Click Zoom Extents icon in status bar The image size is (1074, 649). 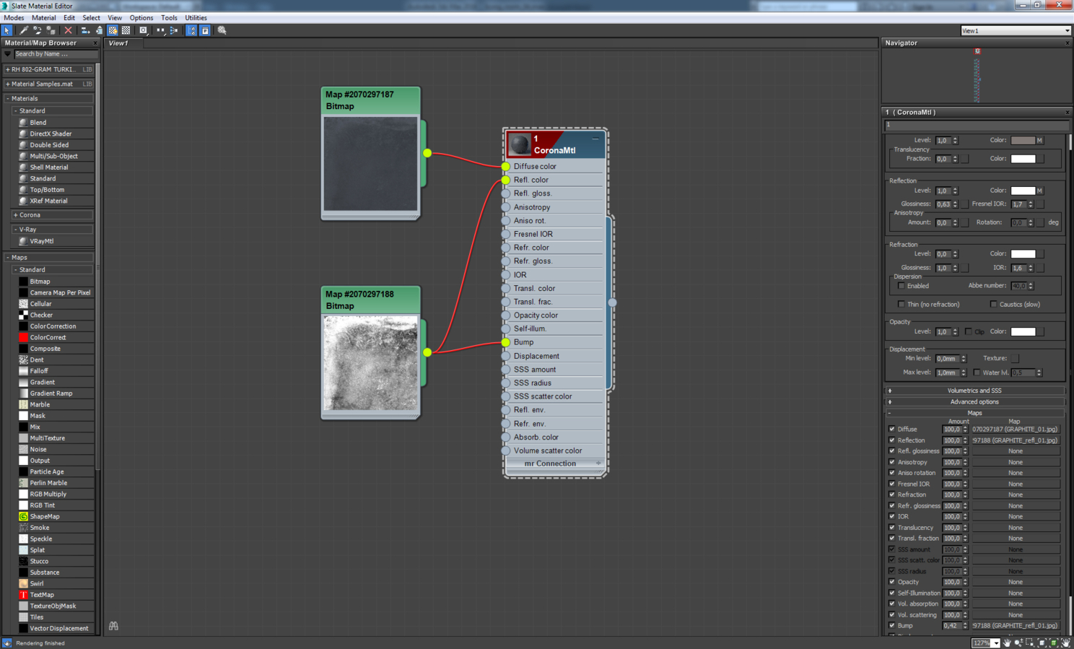coord(1042,643)
